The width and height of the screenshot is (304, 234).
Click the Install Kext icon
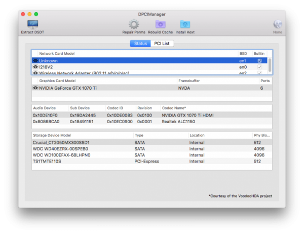(185, 24)
